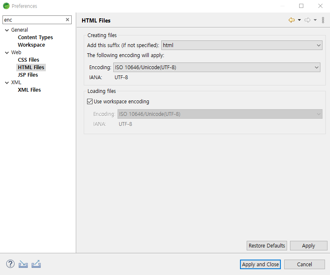This screenshot has width=330, height=275.
Task: Go forward to next preference page
Action: click(307, 20)
